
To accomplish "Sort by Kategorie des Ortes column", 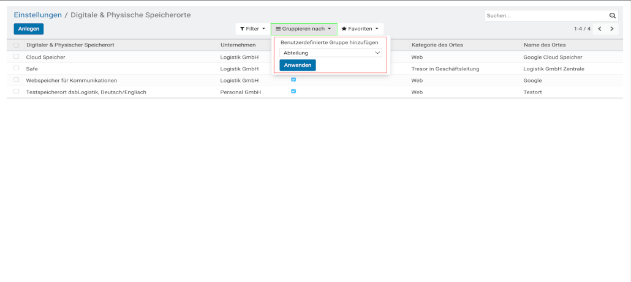I will (436, 45).
